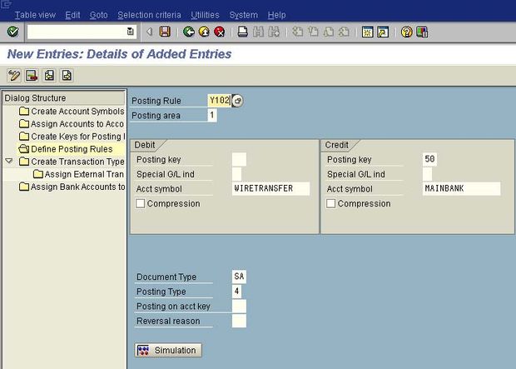Click the SAP window menu icon

pyautogui.click(x=6, y=4)
